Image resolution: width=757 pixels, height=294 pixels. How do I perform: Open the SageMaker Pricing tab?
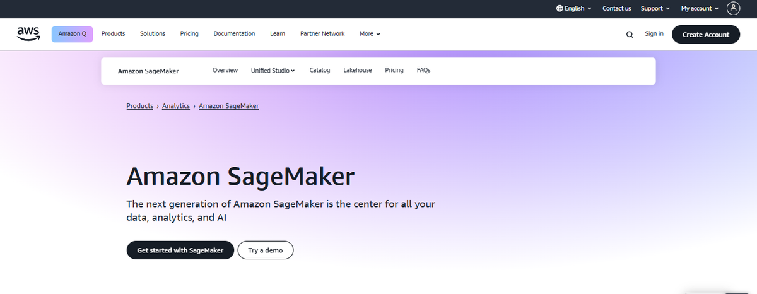tap(394, 71)
